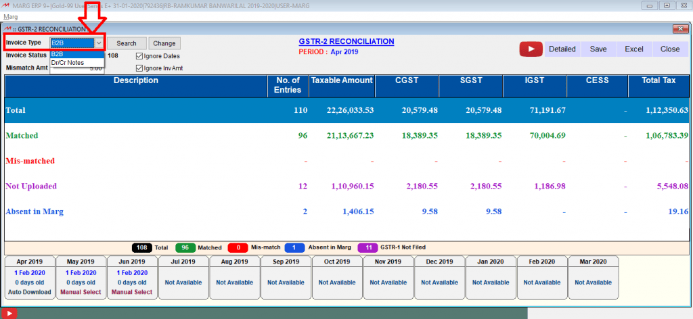Select the Not Uploaded row label
Viewport: 693px width, 319px height.
tap(31, 186)
